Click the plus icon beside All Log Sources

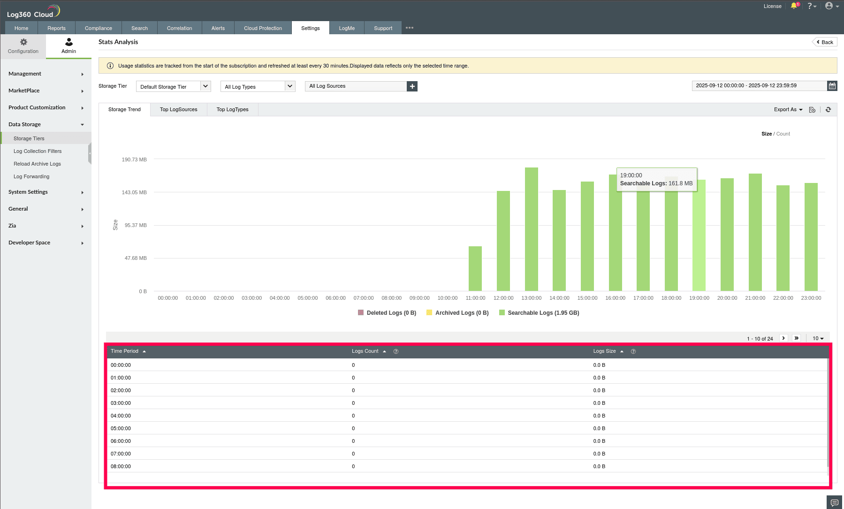click(x=412, y=86)
